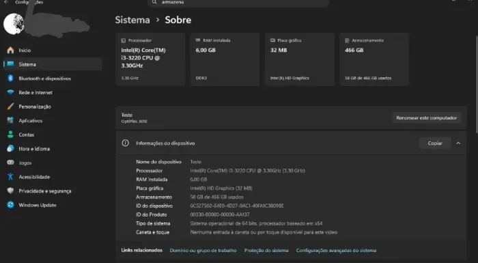Open the Início home icon
Screen dimensions: 478x263
pyautogui.click(x=11, y=51)
